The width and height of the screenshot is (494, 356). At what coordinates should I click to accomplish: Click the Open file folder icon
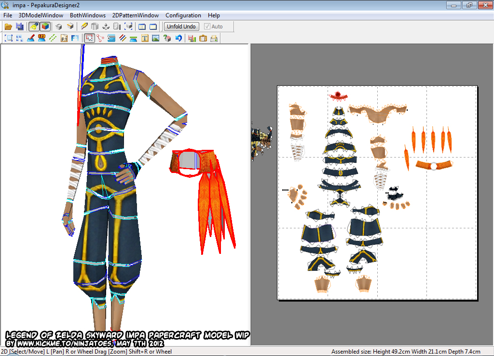coord(8,26)
